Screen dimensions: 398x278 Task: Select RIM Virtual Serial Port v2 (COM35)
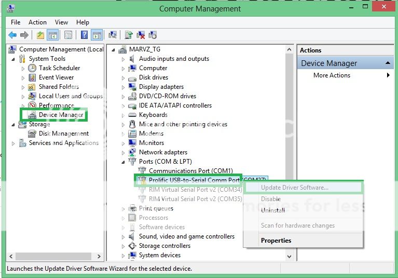click(196, 199)
